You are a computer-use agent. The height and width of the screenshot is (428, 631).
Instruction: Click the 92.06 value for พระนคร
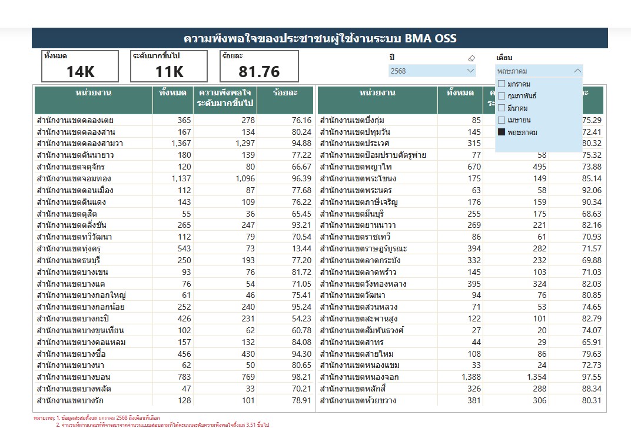592,190
